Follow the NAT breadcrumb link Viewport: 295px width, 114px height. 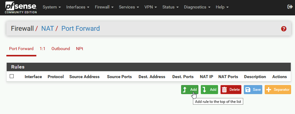click(x=48, y=28)
